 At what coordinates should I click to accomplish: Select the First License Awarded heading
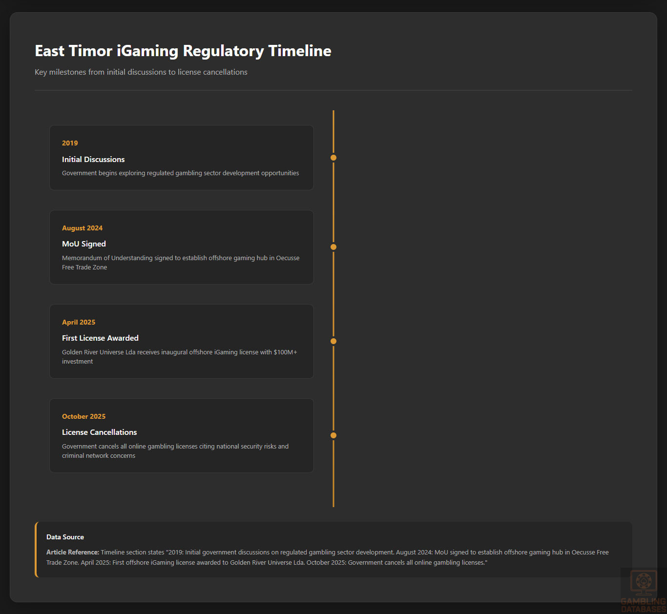(100, 338)
